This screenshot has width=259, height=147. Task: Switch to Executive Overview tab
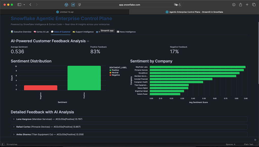pos(21,32)
